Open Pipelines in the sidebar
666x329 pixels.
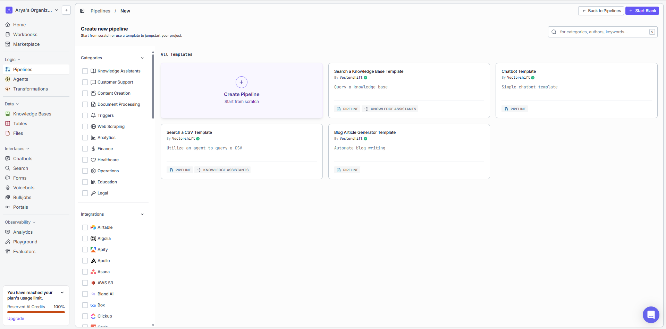click(36, 69)
